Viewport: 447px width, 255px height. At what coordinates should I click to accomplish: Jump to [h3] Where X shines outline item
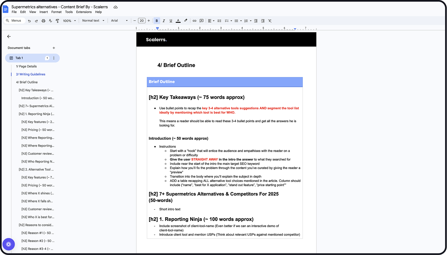pos(38,194)
